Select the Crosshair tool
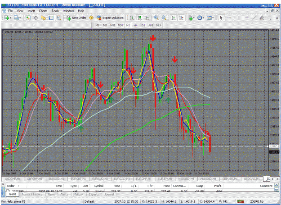Screen dimensions: 281x205 (229, 18)
